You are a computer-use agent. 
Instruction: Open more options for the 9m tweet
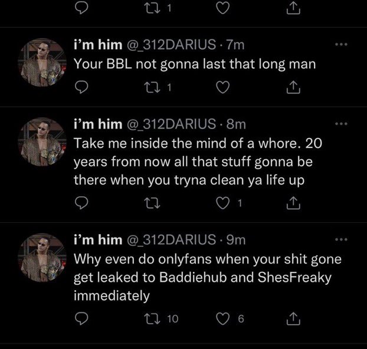pos(341,239)
